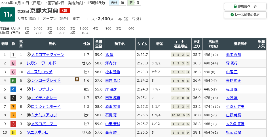Click the コーナー通過順位 column header
Viewport: 268px width, 139px height.
tap(181, 44)
